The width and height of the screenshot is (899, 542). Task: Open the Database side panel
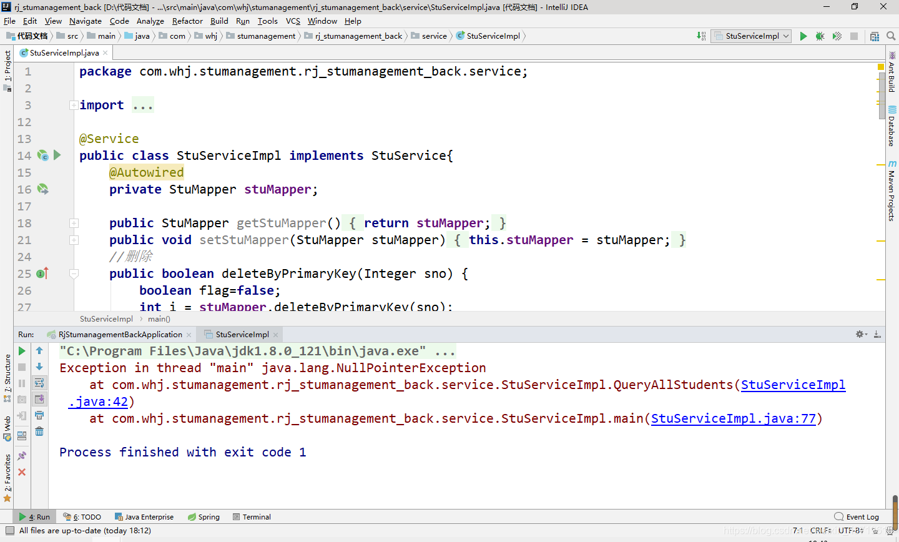point(892,126)
